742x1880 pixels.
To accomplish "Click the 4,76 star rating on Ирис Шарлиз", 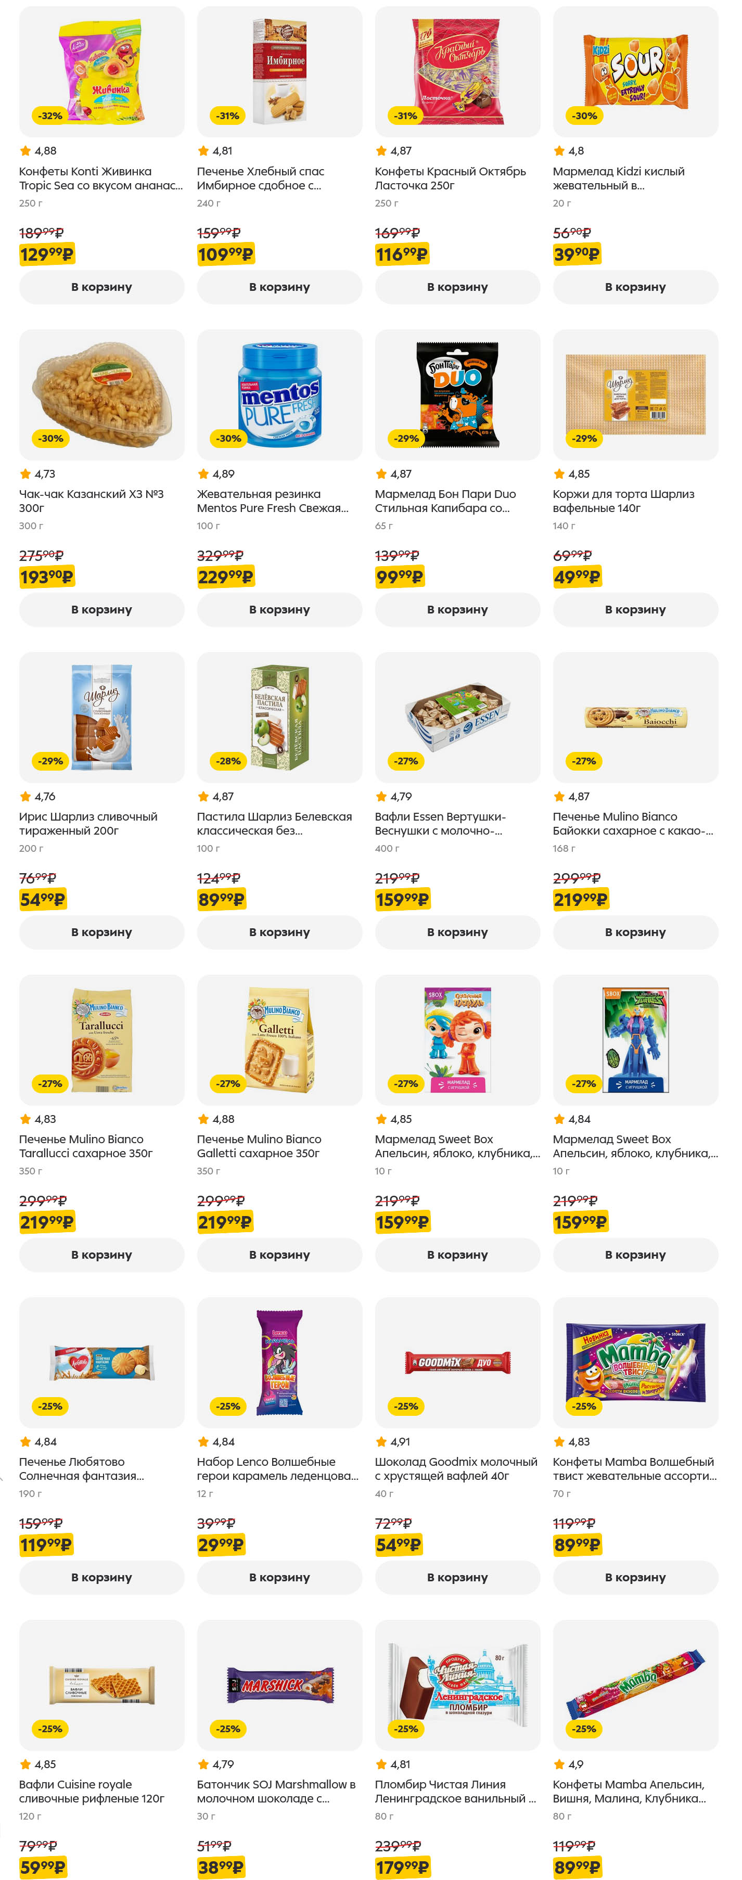I will point(38,796).
